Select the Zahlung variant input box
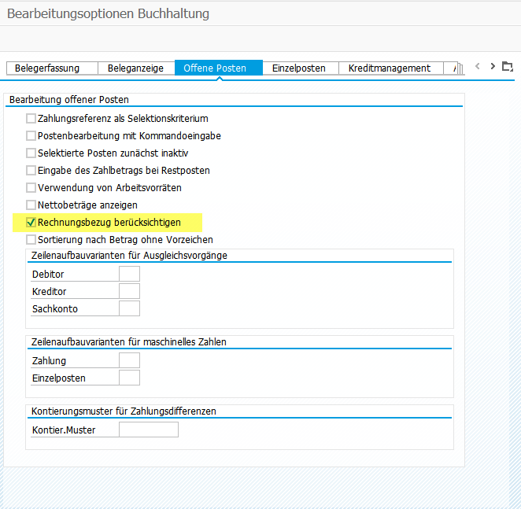The image size is (521, 509). pos(129,360)
